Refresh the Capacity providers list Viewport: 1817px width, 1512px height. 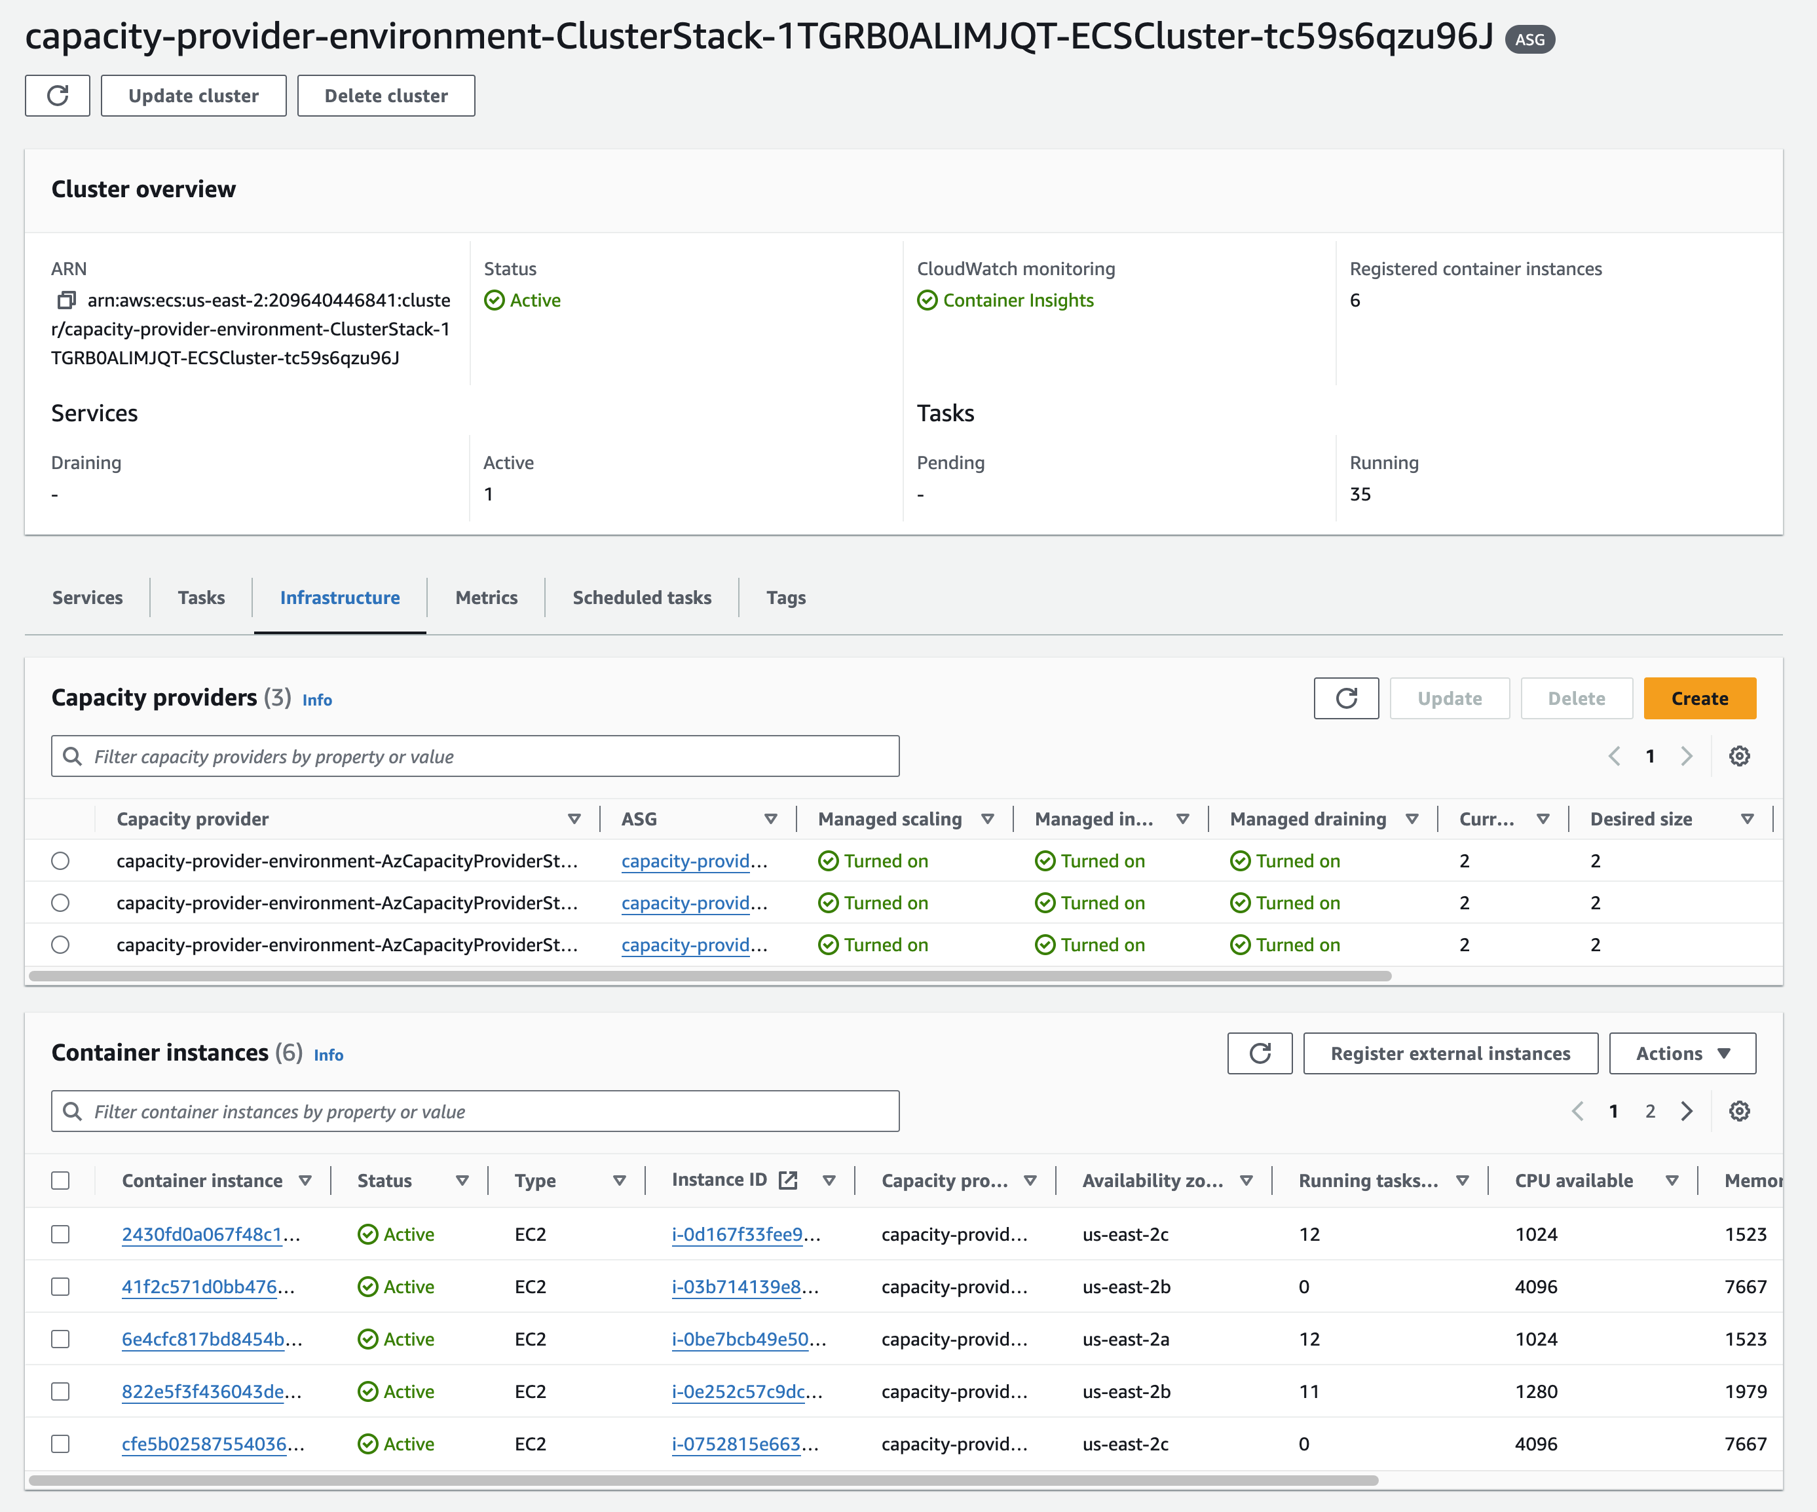point(1345,698)
